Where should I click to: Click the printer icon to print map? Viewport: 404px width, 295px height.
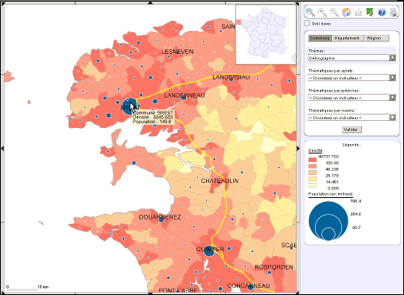point(394,12)
